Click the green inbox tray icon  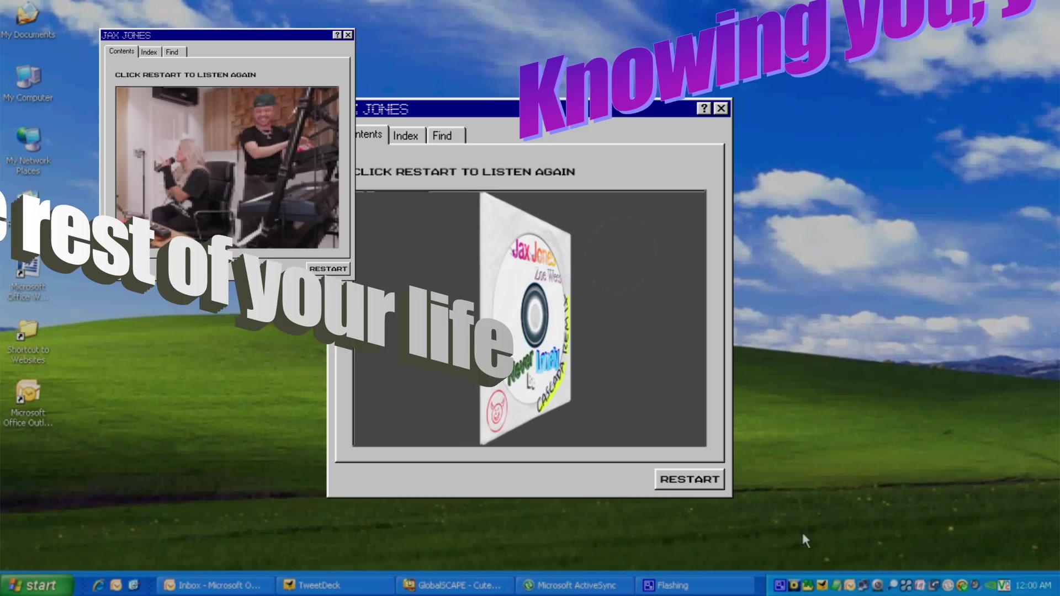(x=807, y=585)
